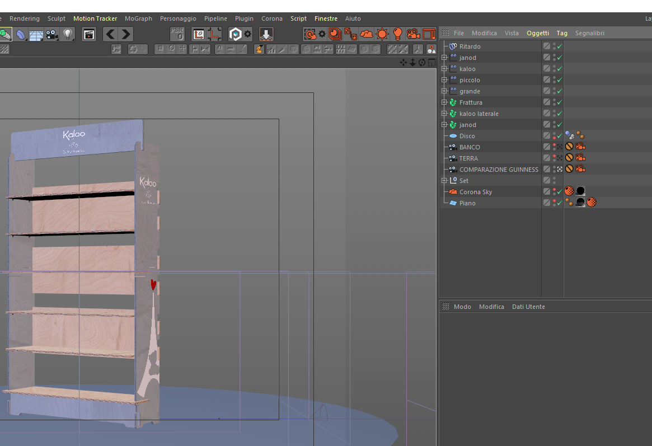652x446 pixels.
Task: Open the Corona menu
Action: click(272, 18)
